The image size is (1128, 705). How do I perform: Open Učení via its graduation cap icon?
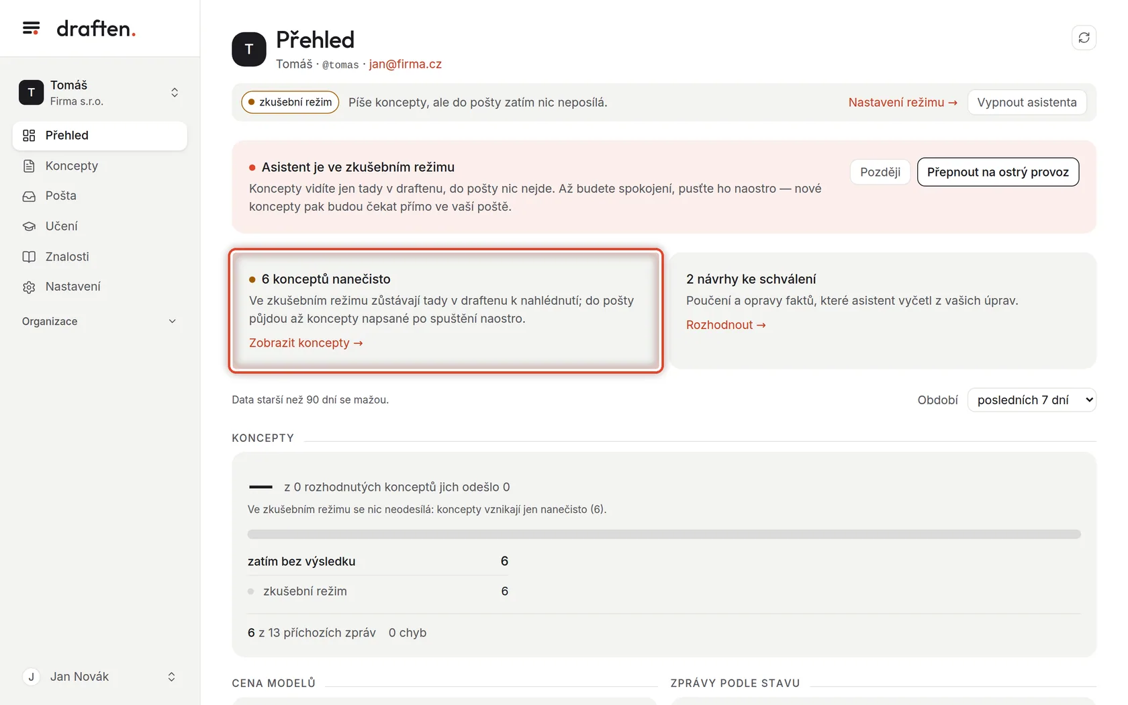tap(29, 226)
